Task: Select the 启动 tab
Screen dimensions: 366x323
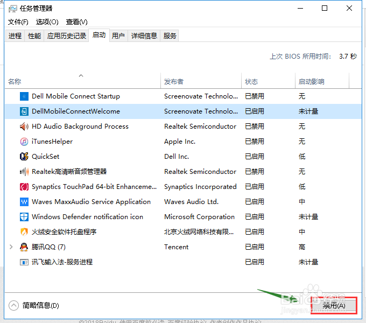Action: 99,36
